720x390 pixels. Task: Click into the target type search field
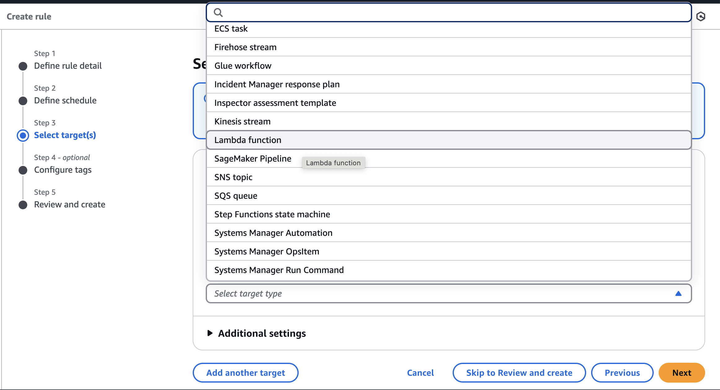(x=452, y=13)
